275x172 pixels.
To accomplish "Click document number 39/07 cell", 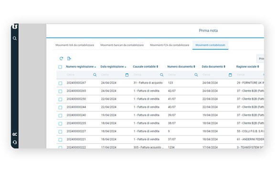I will 172,115.
